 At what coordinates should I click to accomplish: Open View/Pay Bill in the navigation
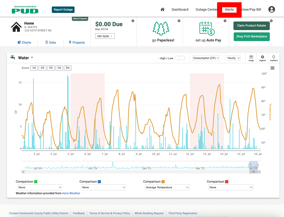(x=251, y=9)
